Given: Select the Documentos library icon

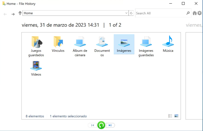Looking at the screenshot, I should click(102, 42).
